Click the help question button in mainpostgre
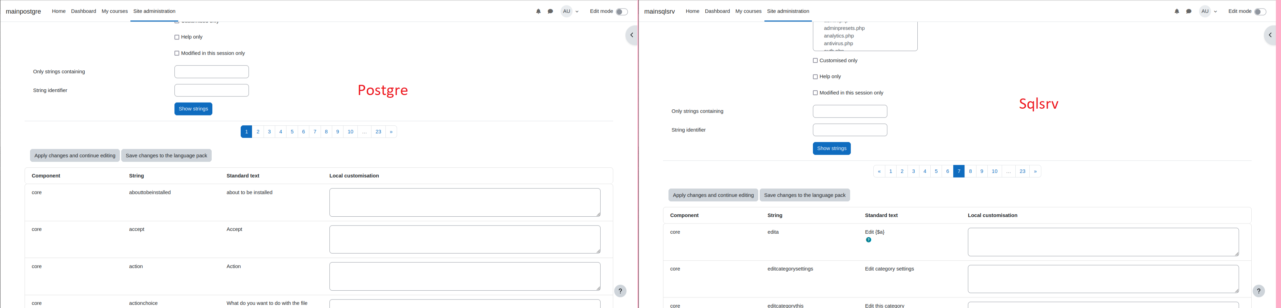Screen dimensions: 1281x308 pyautogui.click(x=620, y=291)
